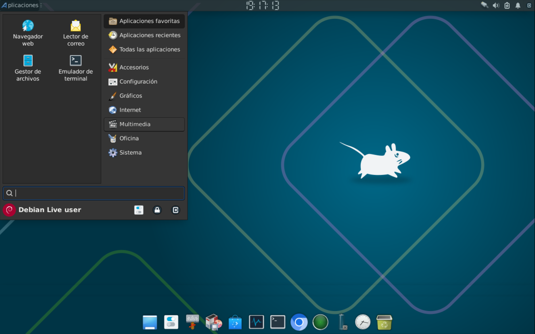Open Chromium from the dock
535x334 pixels.
point(299,322)
